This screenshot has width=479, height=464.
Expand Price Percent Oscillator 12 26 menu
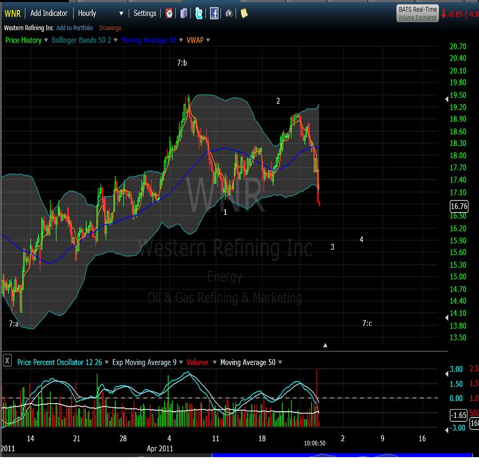click(107, 362)
